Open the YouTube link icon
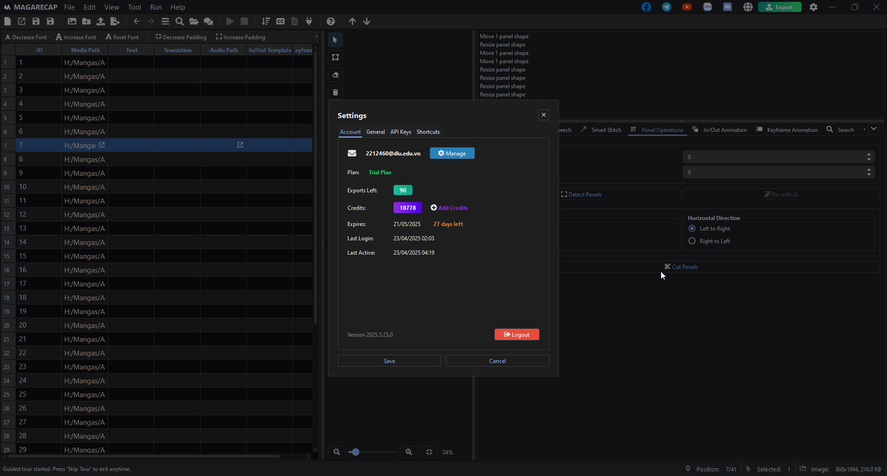Screen dimensions: 887x476 (687, 7)
